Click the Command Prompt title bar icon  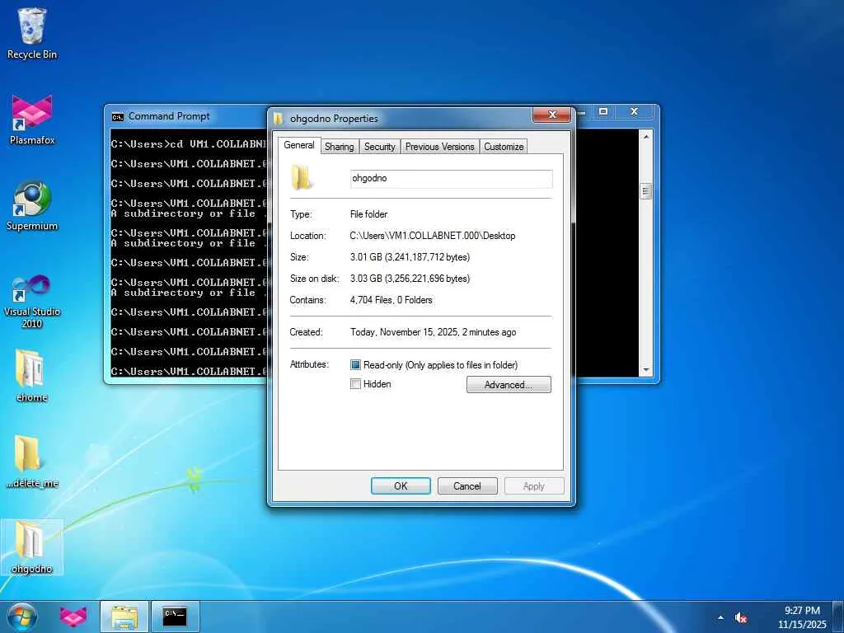pos(117,117)
